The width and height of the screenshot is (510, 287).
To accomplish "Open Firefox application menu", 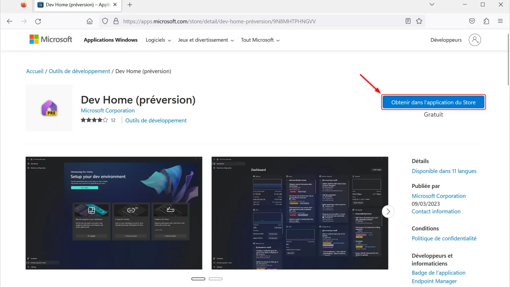I will pos(500,21).
